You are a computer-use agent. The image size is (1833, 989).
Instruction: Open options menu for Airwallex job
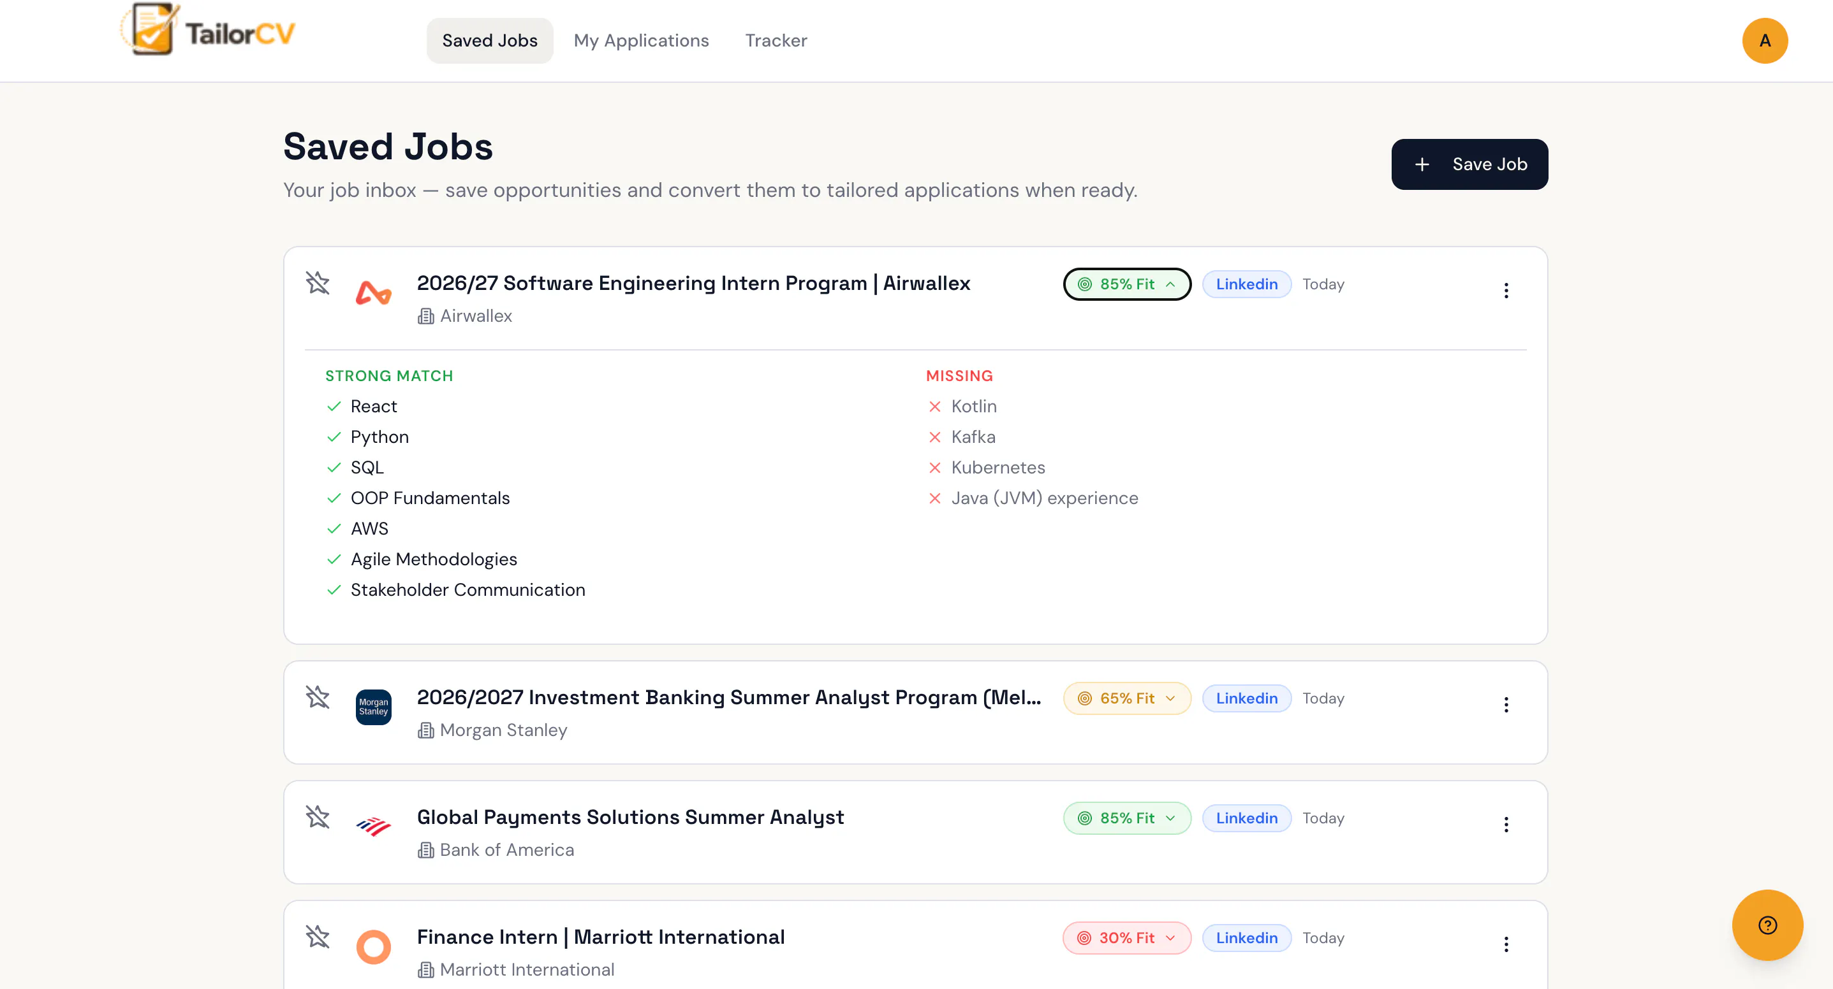tap(1506, 290)
